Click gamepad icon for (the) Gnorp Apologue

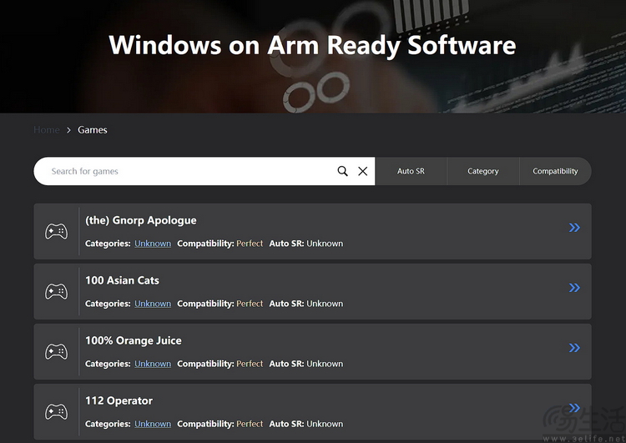[56, 231]
